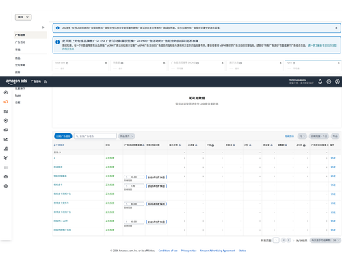Select 广告活动 in the side menu

coord(20,42)
